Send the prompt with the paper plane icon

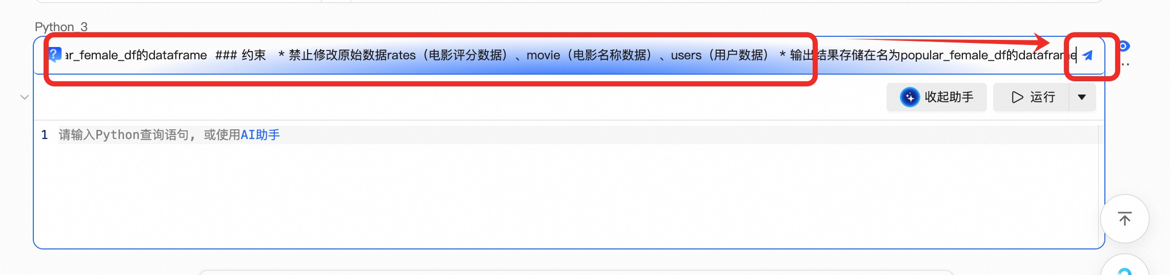pos(1087,55)
